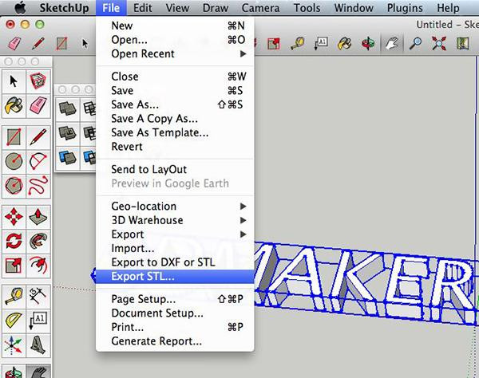The width and height of the screenshot is (479, 378).
Task: Activate the Push/Pull tool
Action: coord(38,217)
